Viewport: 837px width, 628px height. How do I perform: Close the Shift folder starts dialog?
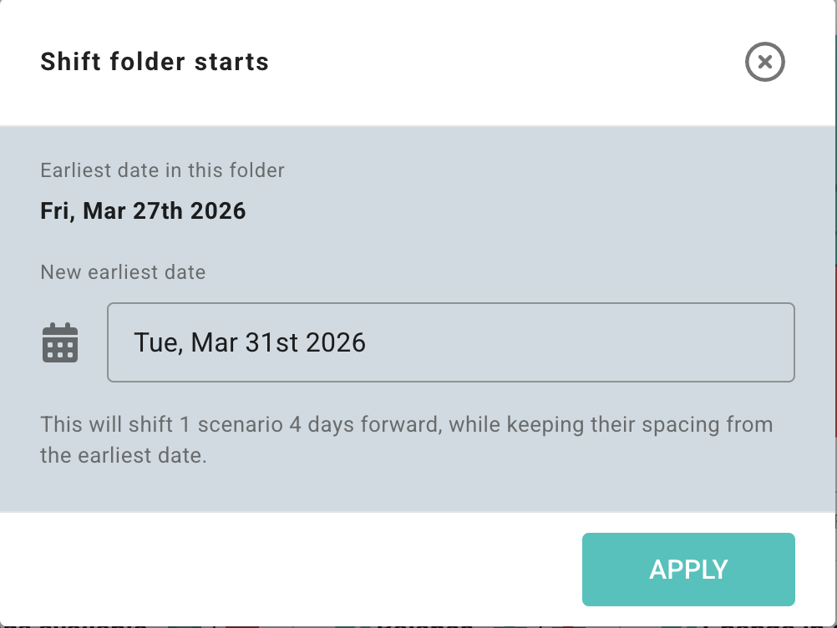[x=764, y=62]
